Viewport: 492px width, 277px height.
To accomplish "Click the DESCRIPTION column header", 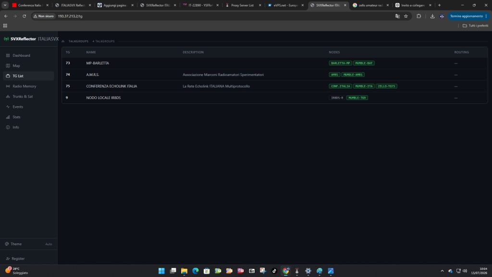I will pos(193,52).
